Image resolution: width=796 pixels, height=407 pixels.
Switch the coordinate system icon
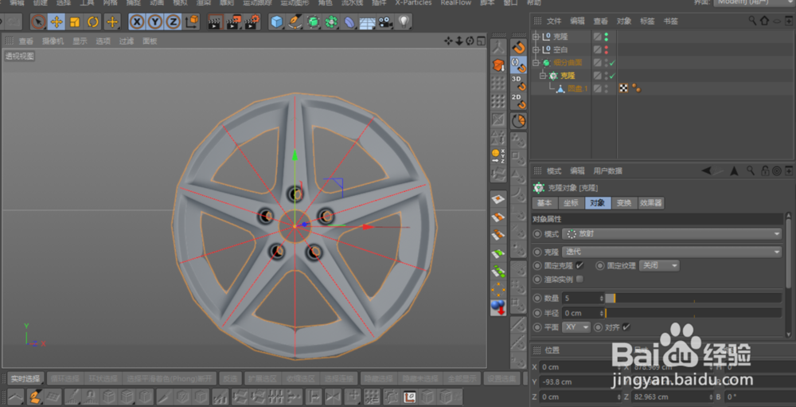coord(192,22)
